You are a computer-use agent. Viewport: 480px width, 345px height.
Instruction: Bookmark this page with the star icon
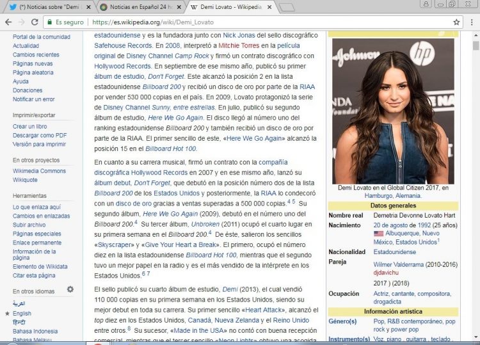[456, 22]
